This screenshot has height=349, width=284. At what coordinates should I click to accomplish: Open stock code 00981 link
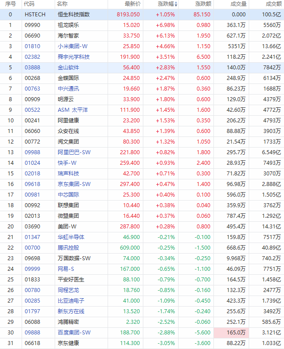click(33, 195)
